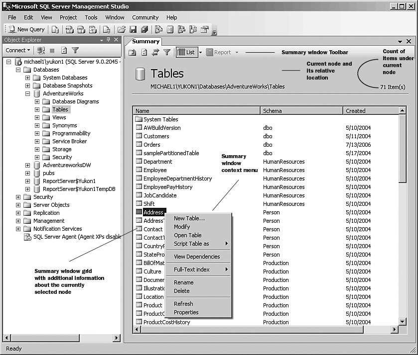
Task: Click the Summary grid scroll down arrow
Action: click(403, 322)
